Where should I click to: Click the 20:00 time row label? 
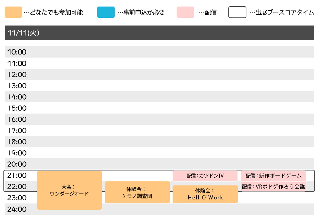17,164
